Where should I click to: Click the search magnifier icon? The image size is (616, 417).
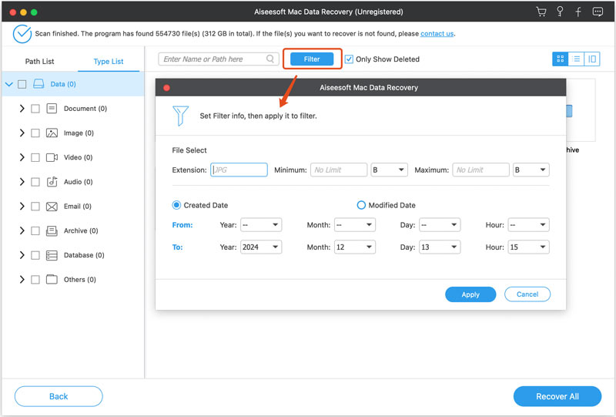click(270, 59)
